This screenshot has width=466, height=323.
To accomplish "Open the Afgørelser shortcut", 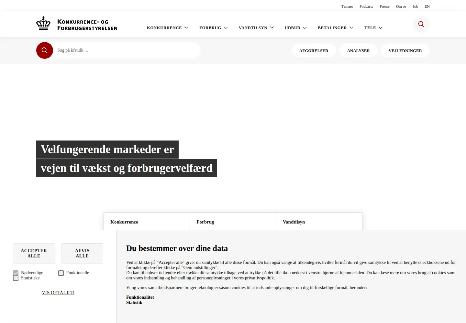I will click(x=314, y=51).
